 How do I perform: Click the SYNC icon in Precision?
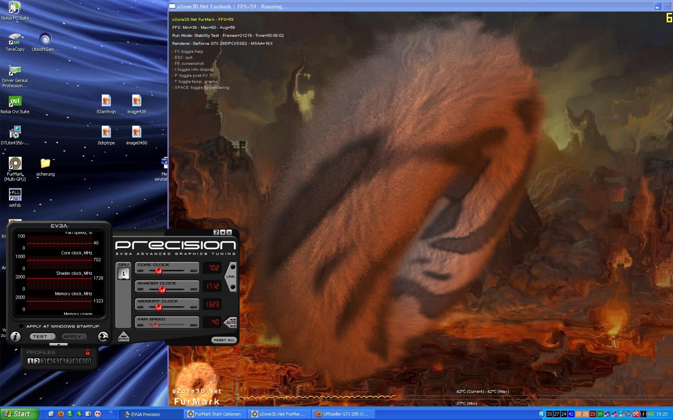[x=123, y=336]
